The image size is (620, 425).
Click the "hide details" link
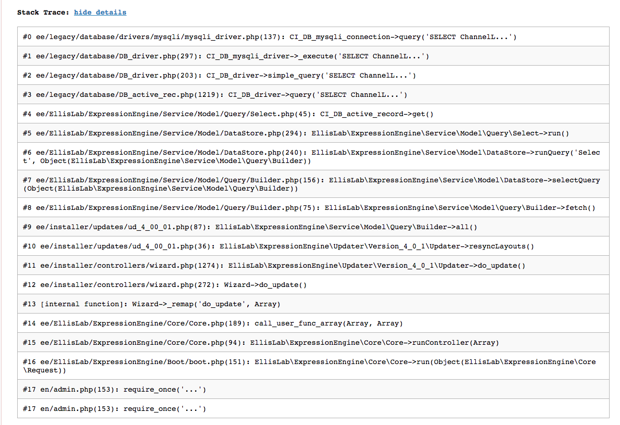tap(100, 12)
